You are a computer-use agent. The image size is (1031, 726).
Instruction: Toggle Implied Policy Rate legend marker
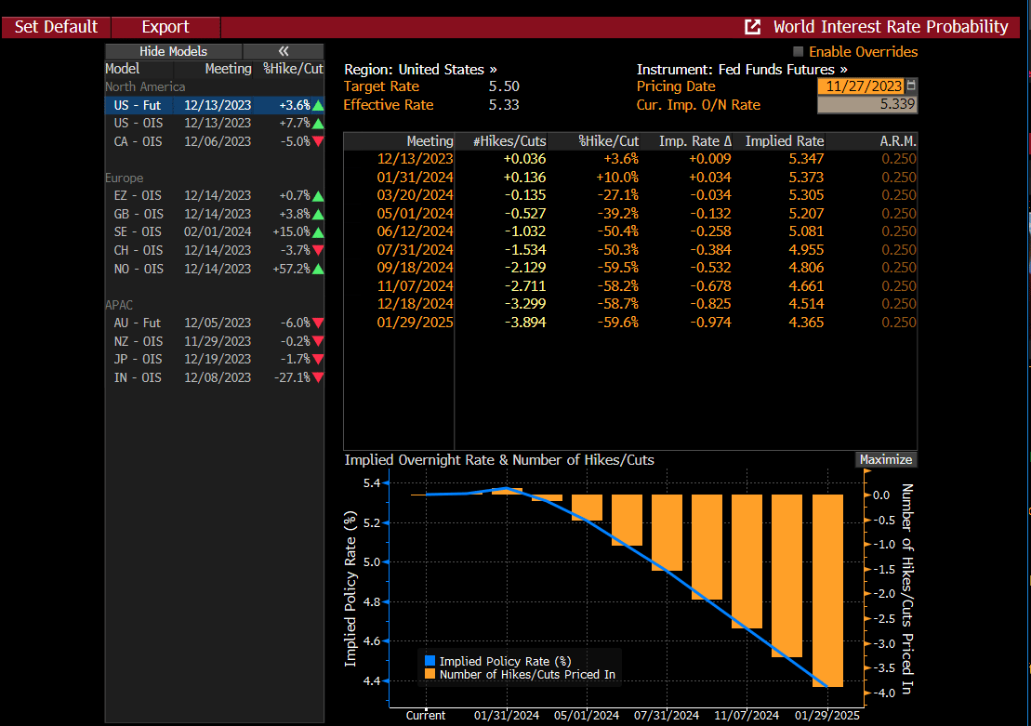(430, 661)
